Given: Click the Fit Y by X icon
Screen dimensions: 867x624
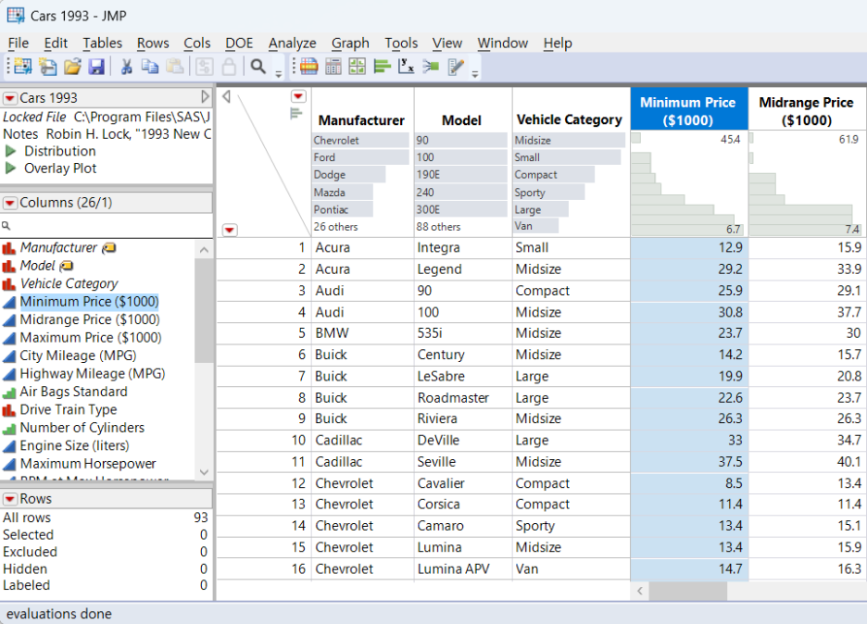Looking at the screenshot, I should click(x=407, y=67).
